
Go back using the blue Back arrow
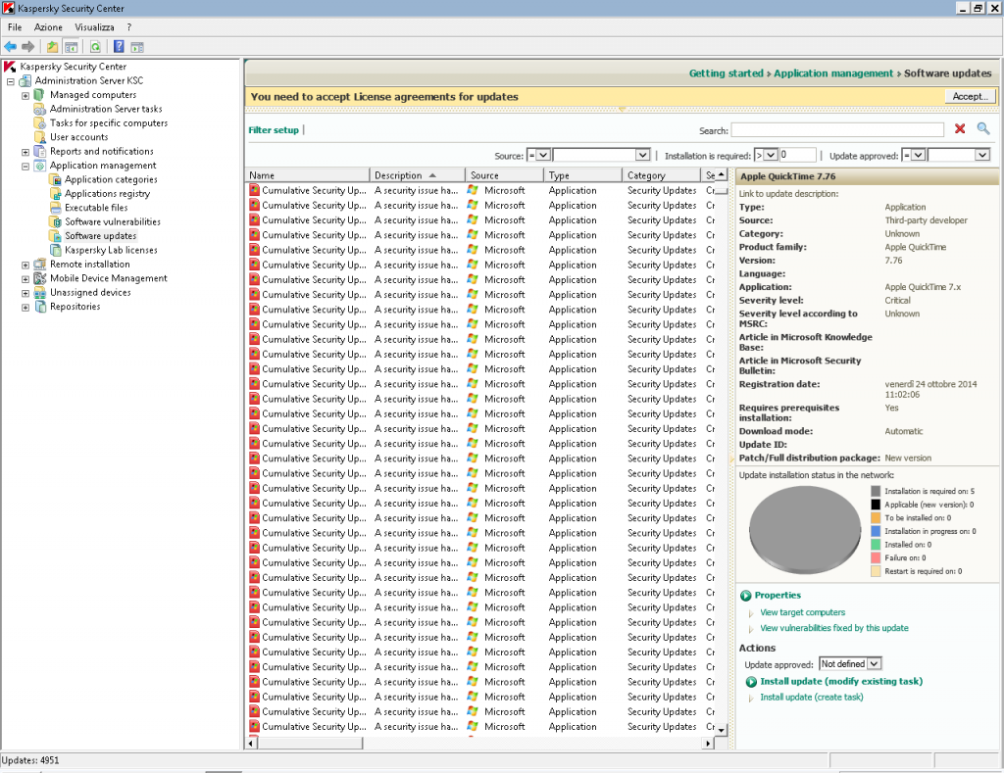(10, 47)
